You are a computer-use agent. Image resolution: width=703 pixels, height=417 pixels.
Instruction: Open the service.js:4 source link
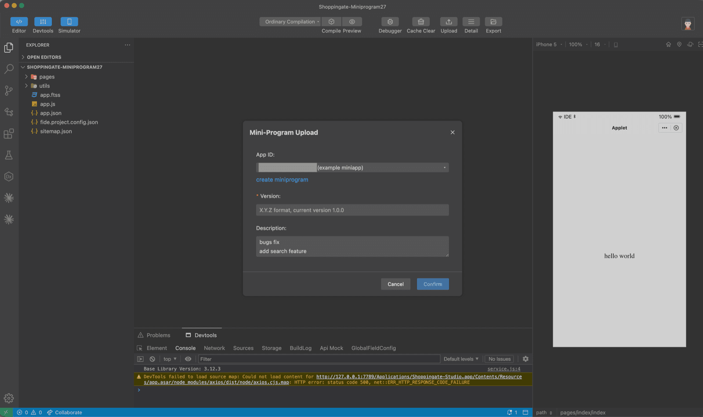click(504, 369)
